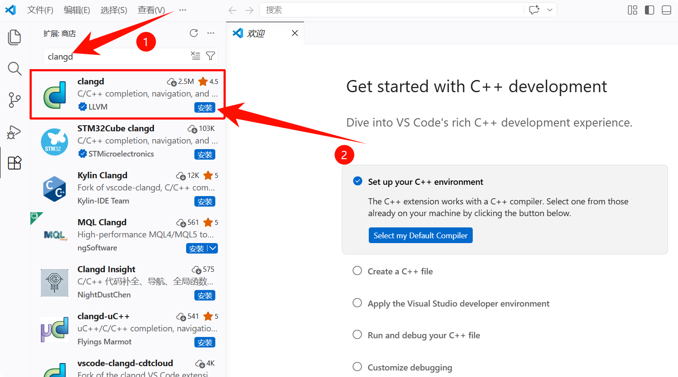The width and height of the screenshot is (678, 377).
Task: Click the star icon on MQL Clangd
Action: [x=208, y=222]
